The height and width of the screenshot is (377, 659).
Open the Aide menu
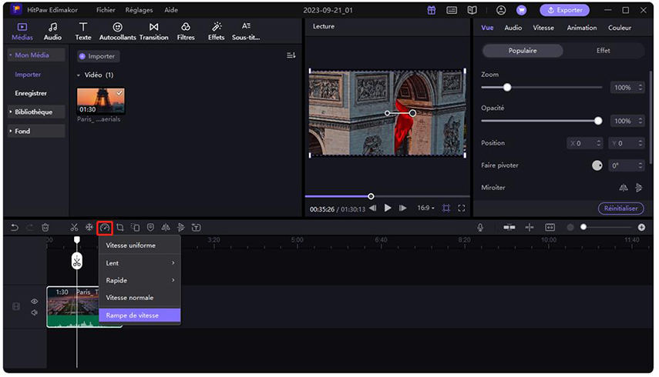(x=171, y=10)
